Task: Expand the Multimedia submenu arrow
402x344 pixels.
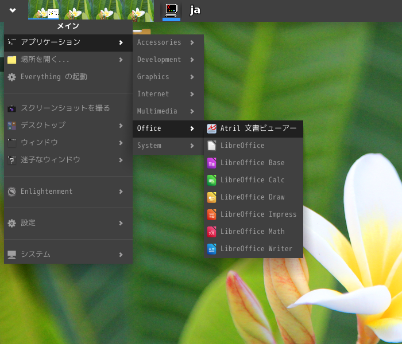Action: pyautogui.click(x=192, y=111)
